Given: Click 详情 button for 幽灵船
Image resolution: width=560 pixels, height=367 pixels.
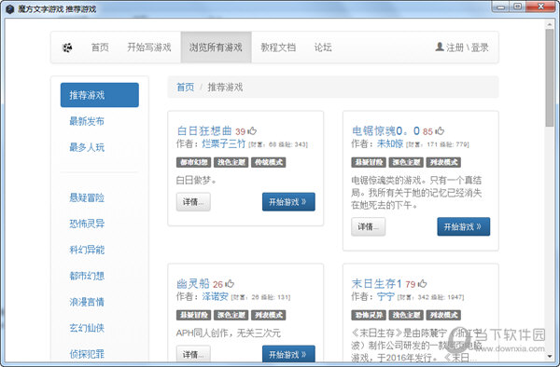Looking at the screenshot, I should coord(193,354).
